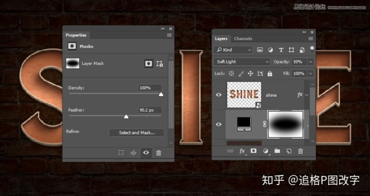Viewport: 370px width, 196px height.
Task: Hide the solid color fill layer
Action: pyautogui.click(x=219, y=124)
